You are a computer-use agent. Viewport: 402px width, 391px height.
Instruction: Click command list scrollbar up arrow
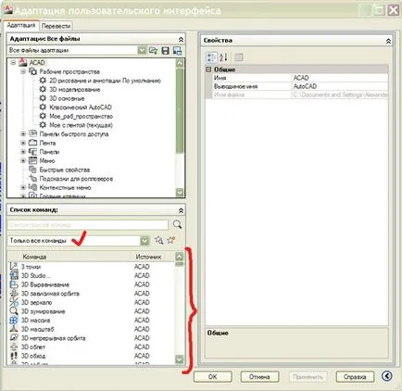tap(180, 257)
